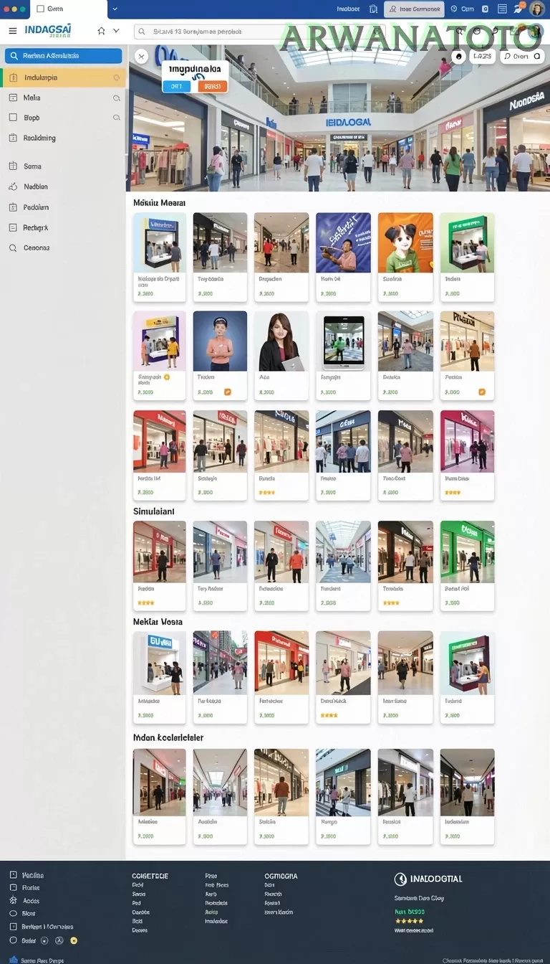Click the yellow star rating in the footer
The width and height of the screenshot is (550, 964).
(x=409, y=921)
